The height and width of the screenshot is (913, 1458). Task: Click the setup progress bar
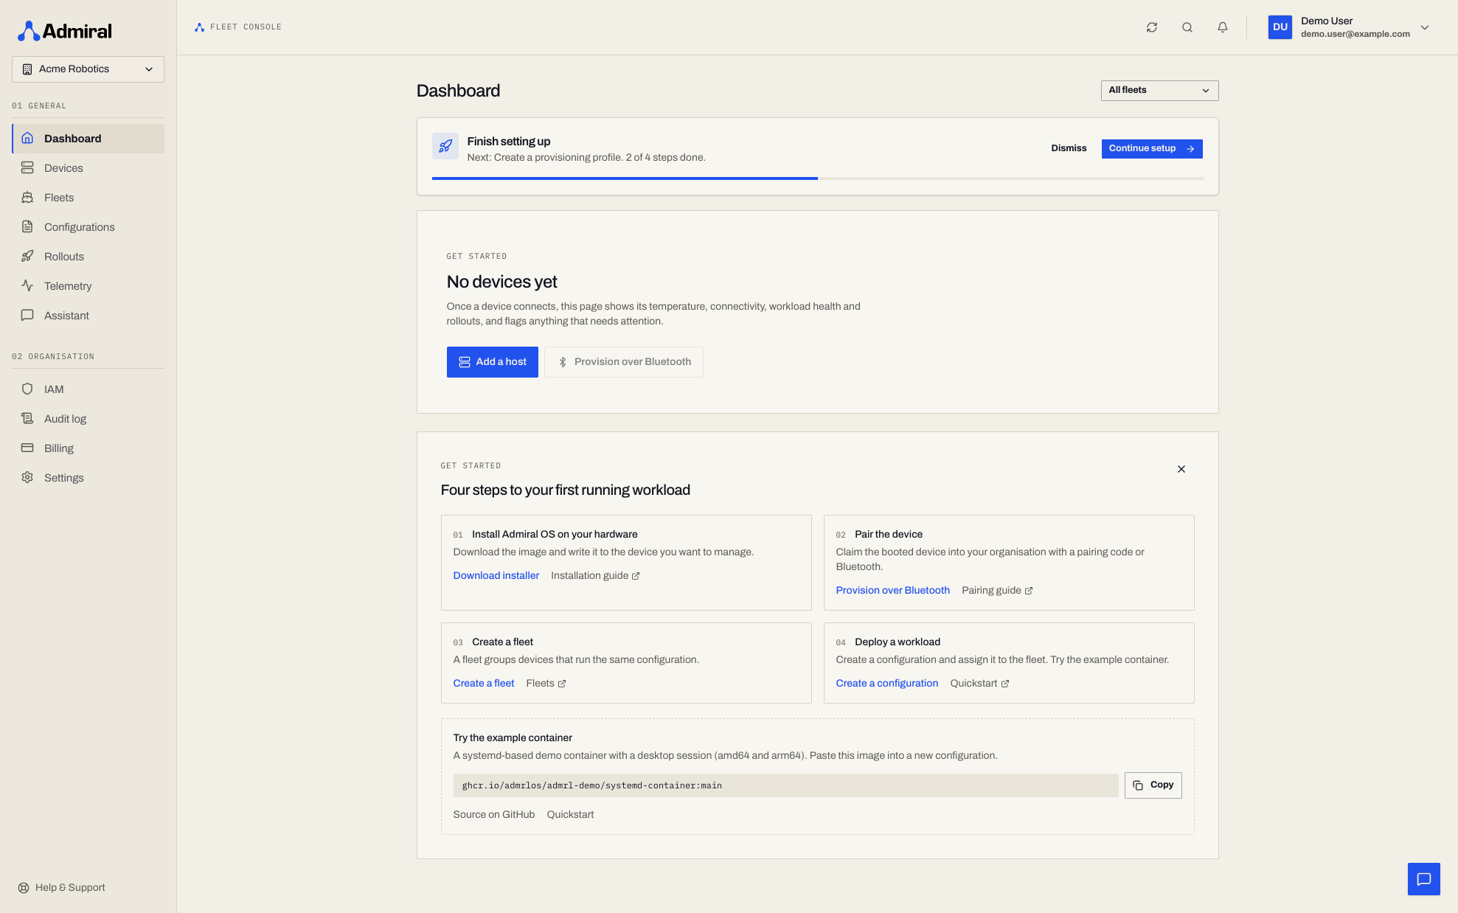coord(817,178)
